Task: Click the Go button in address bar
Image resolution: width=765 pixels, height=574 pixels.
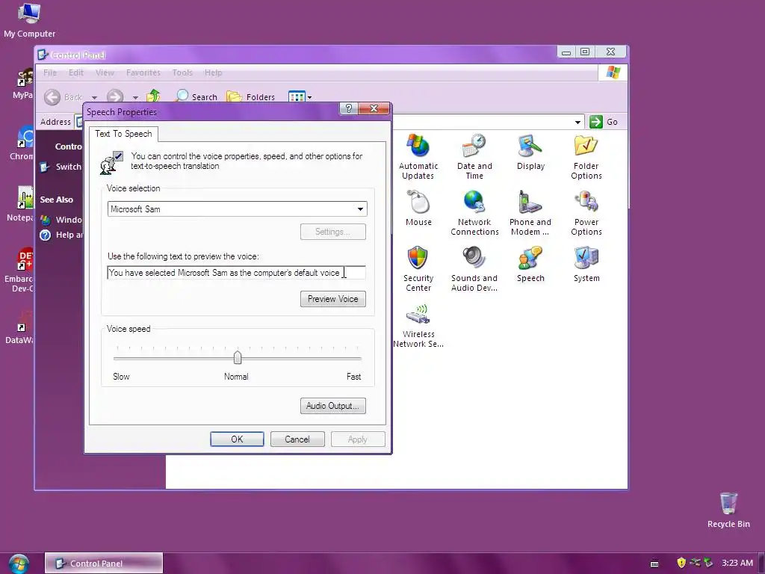Action: click(x=604, y=122)
